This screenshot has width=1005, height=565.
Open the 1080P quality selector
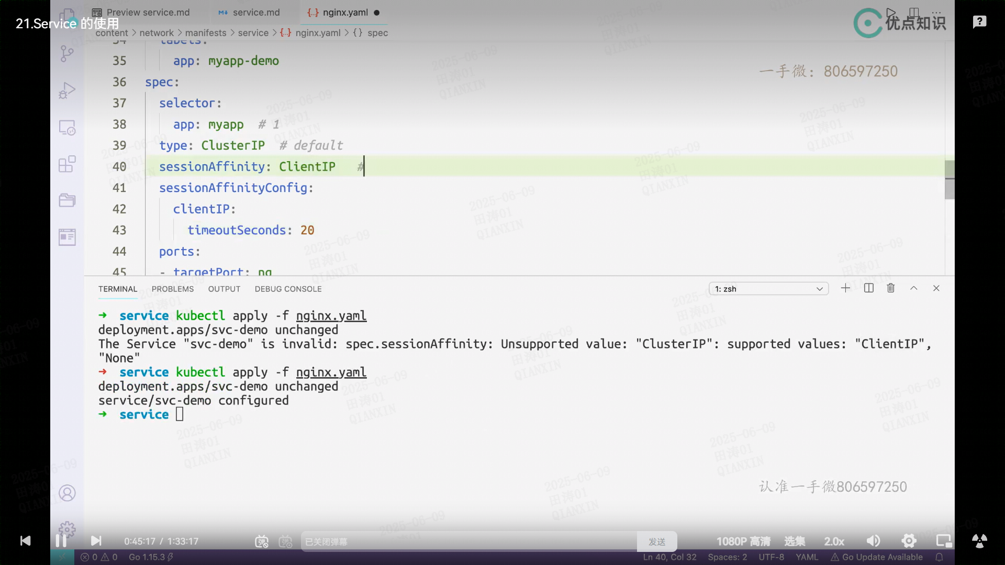coord(743,541)
